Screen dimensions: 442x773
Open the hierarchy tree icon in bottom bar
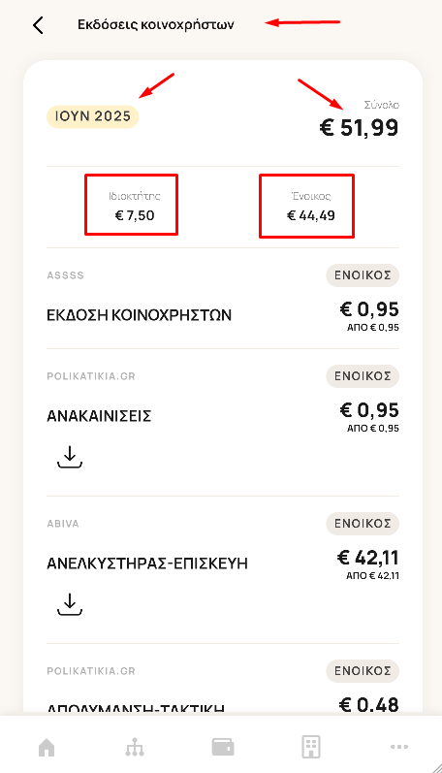tap(135, 748)
